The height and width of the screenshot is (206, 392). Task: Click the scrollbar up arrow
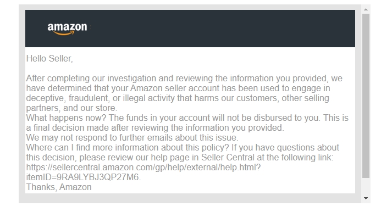(366, 9)
